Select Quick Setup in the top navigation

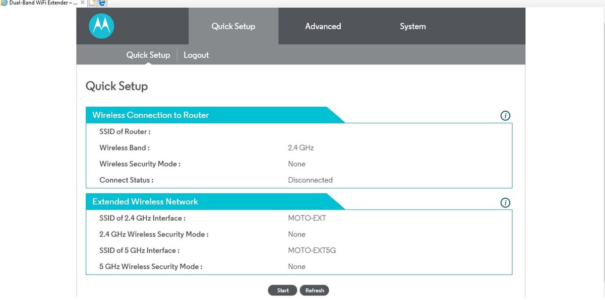click(233, 26)
